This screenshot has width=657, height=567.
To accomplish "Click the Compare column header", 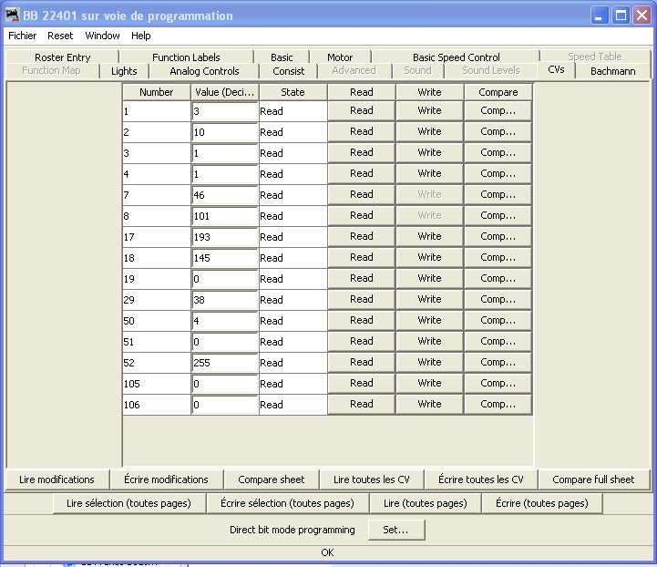I will point(498,92).
